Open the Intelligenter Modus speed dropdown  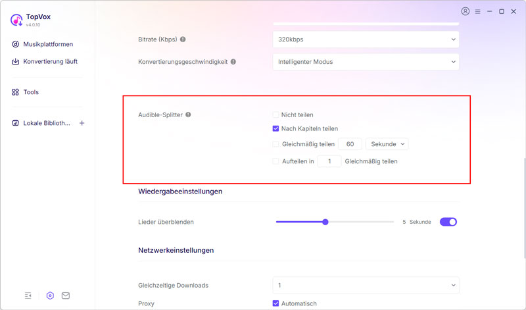366,62
